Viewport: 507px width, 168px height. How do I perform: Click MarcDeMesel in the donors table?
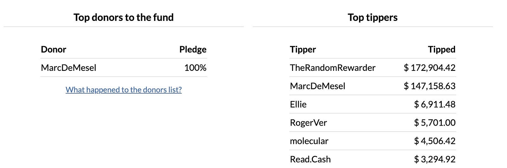coord(68,68)
